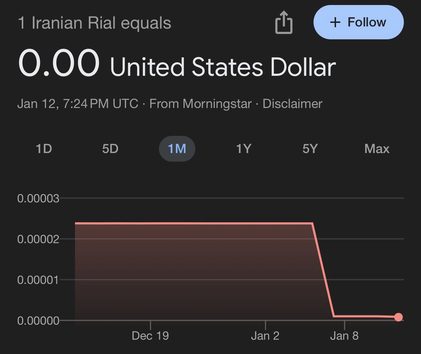421x354 pixels.
Task: Click the 'From Morningstar' source text
Action: [x=200, y=104]
